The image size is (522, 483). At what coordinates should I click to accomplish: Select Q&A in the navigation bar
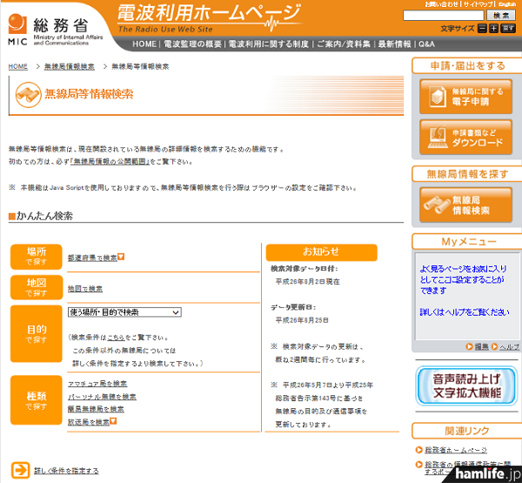[x=426, y=44]
